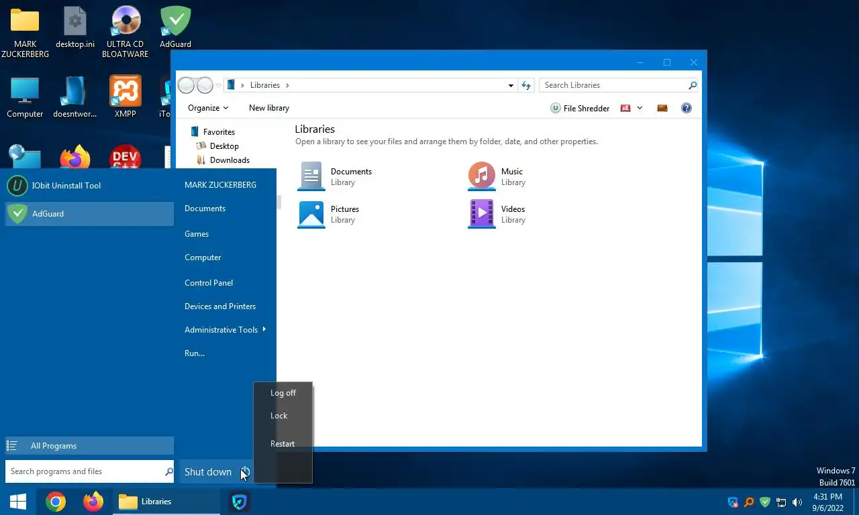Open Documents from the Start menu
Screen dimensions: 859x515
coord(205,209)
